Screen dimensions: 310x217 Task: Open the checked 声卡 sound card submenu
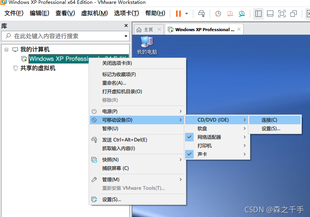(217, 154)
